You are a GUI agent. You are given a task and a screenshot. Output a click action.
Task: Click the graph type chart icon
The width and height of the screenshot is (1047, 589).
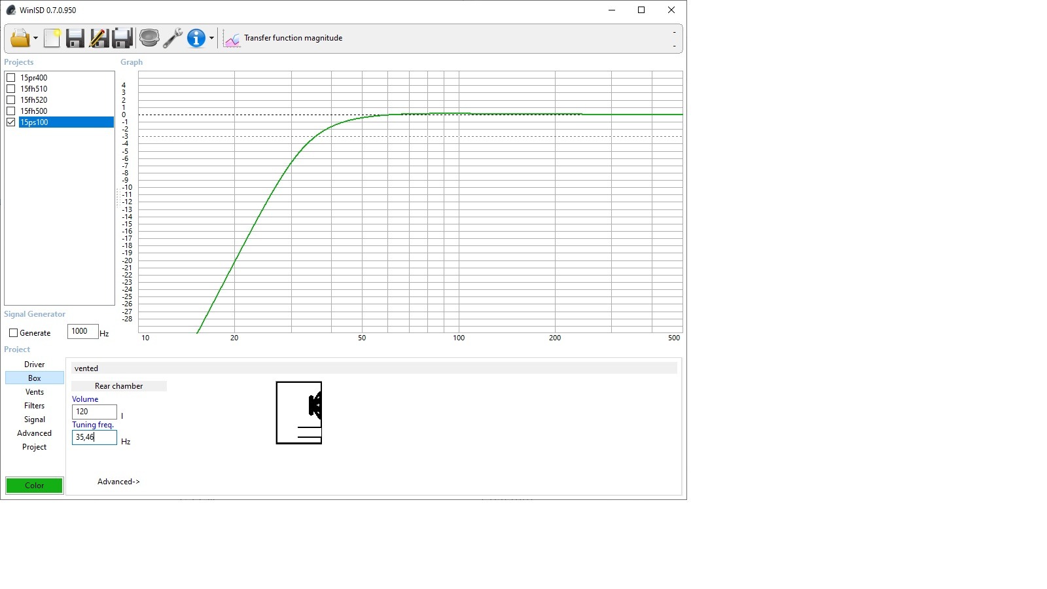coord(232,39)
